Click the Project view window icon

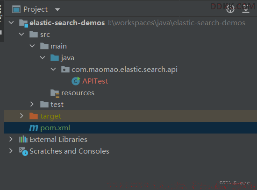(x=16, y=9)
